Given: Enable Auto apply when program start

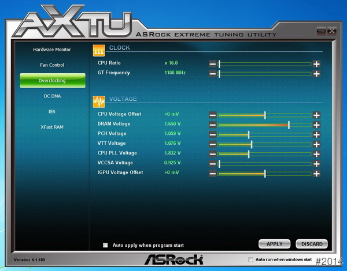Looking at the screenshot, I should (x=105, y=245).
